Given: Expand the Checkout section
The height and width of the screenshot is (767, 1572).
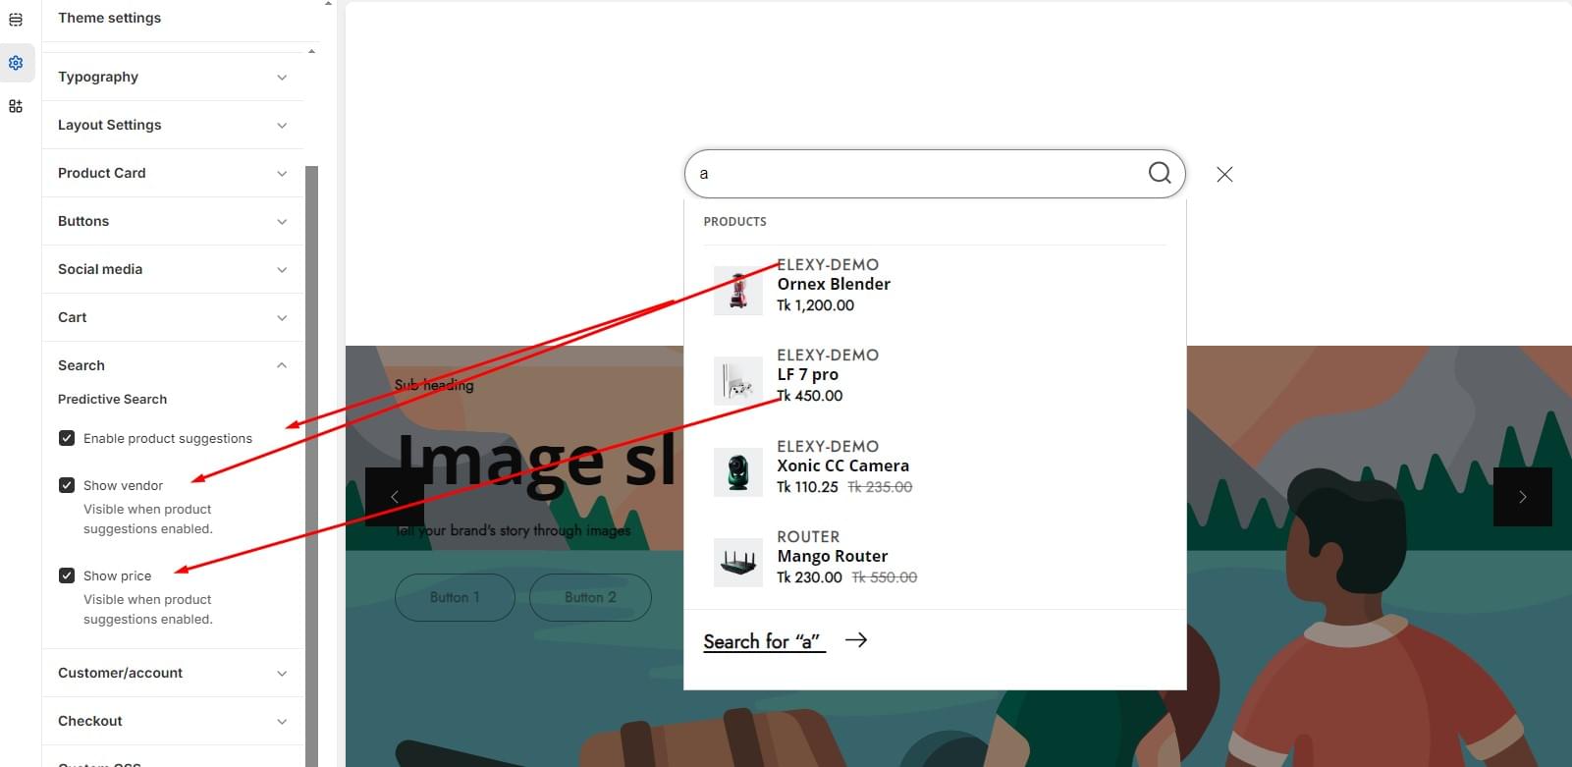Looking at the screenshot, I should point(173,721).
